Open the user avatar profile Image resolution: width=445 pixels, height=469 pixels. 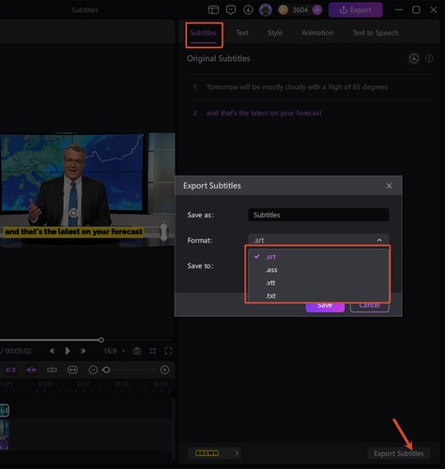tap(266, 10)
